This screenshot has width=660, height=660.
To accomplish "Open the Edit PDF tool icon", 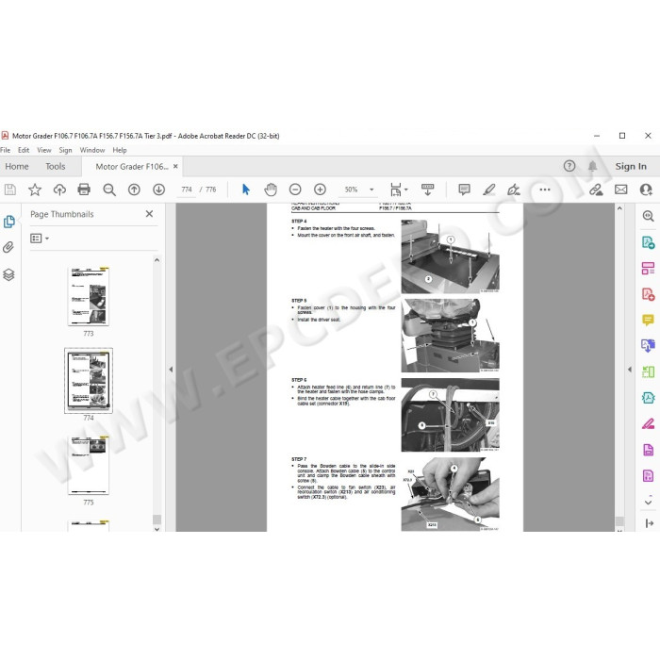I will [x=648, y=268].
